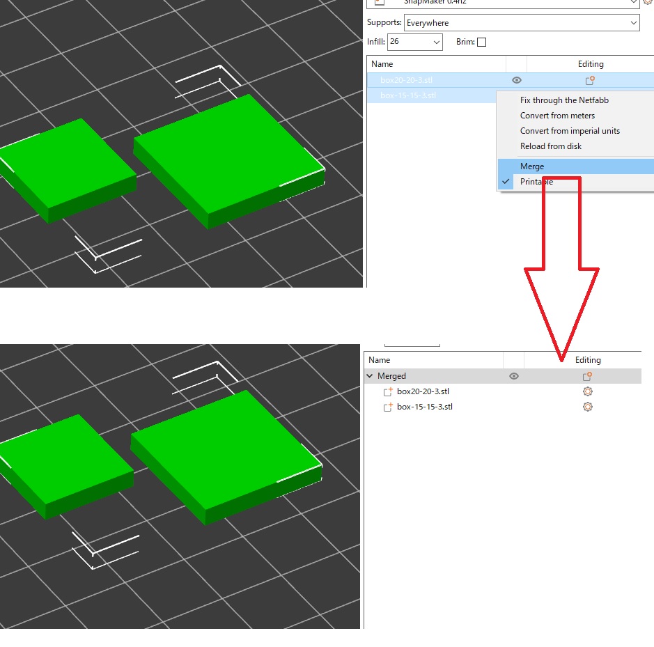The image size is (654, 647).
Task: Toggle the visibility eye for box20-20-3.stl
Action: 516,80
